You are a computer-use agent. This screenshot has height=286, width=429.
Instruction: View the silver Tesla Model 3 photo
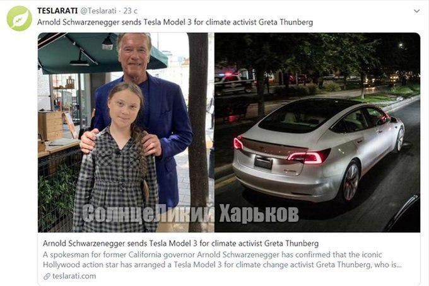[x=317, y=132]
